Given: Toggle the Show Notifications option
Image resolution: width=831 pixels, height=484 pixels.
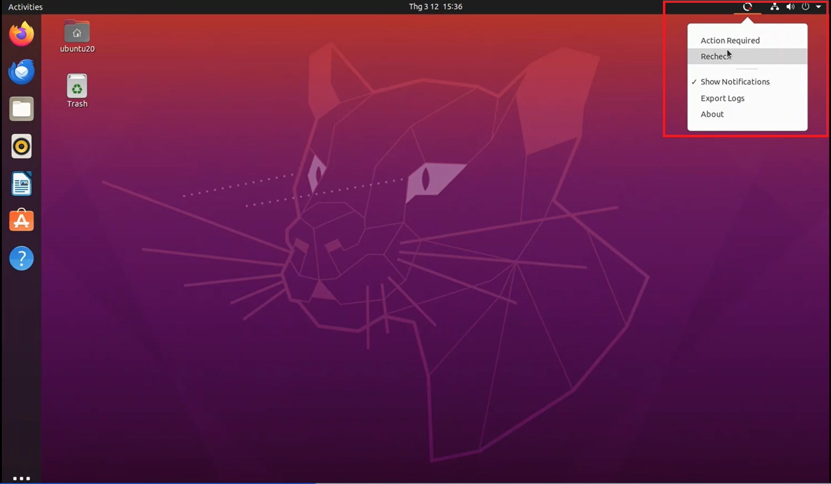Looking at the screenshot, I should pos(747,81).
